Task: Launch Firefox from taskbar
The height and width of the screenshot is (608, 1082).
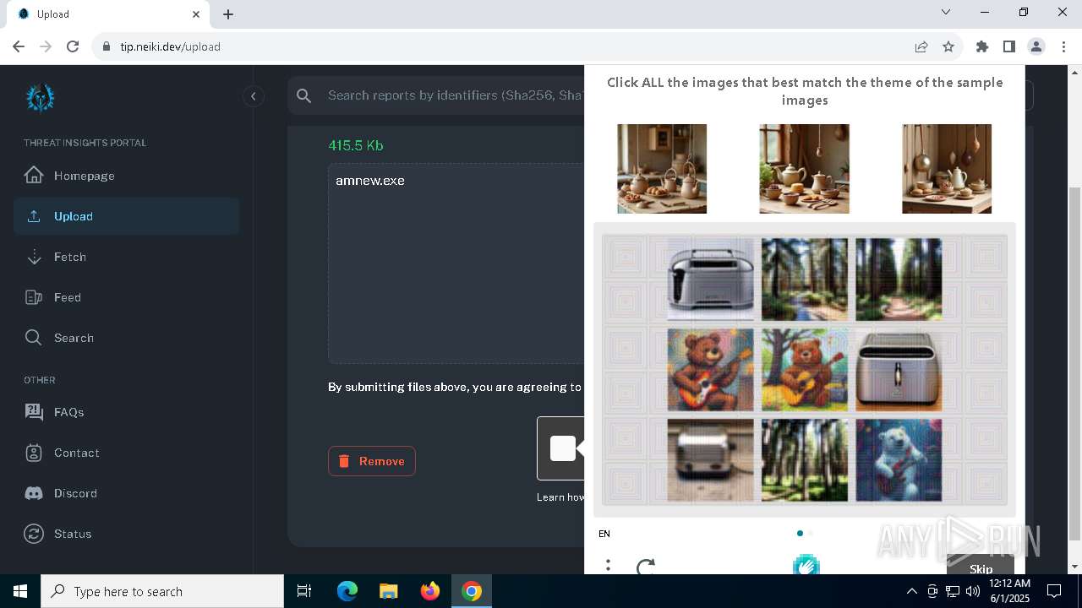Action: pos(429,591)
